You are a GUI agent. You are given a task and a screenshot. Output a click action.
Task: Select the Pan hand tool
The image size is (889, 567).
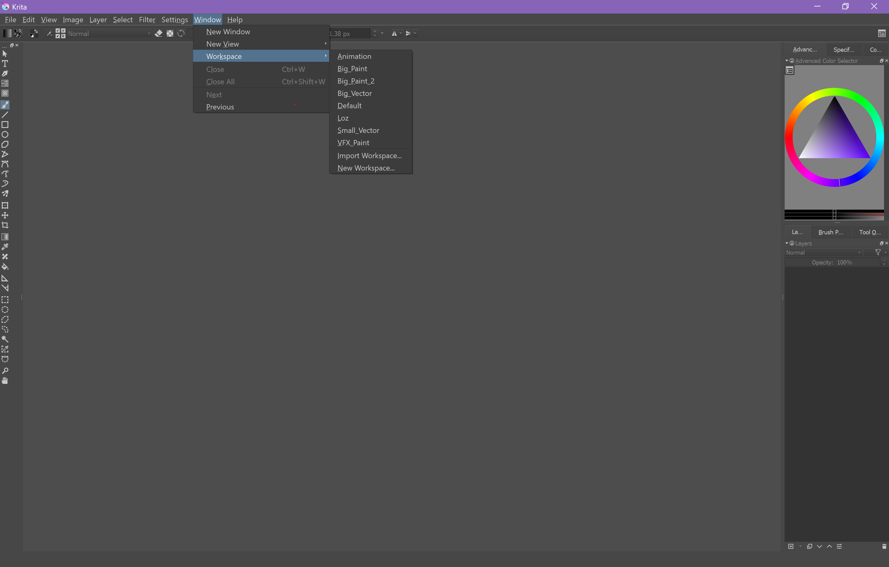pos(5,380)
